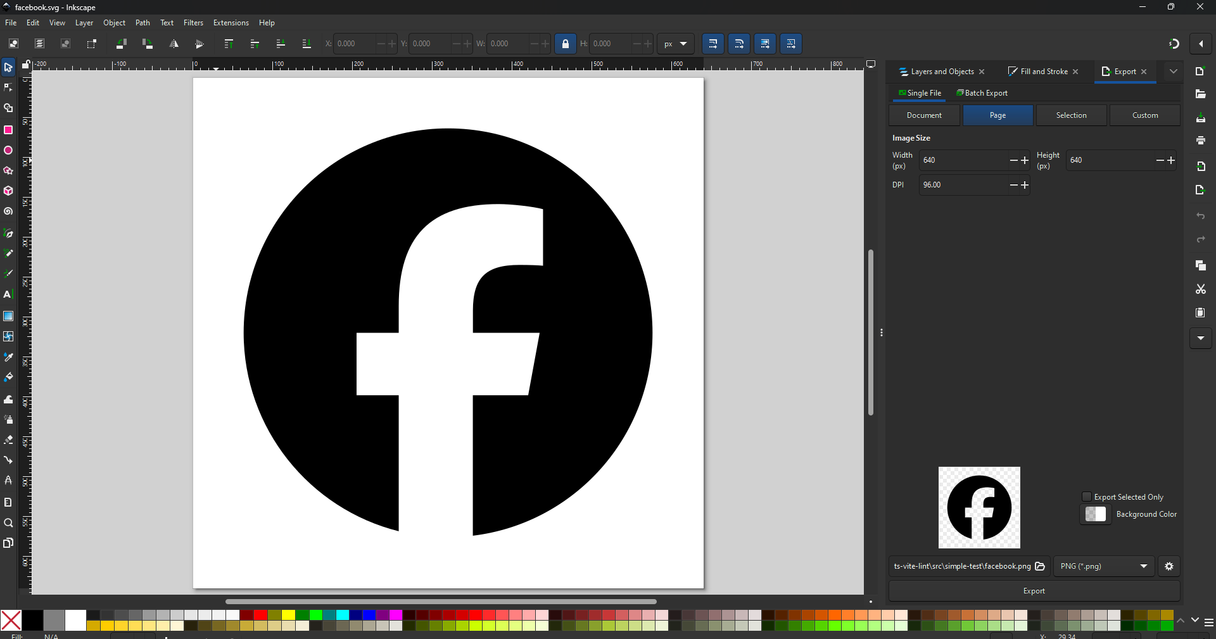Screen dimensions: 1216x639
Task: Select the Pages tool
Action: click(x=8, y=543)
